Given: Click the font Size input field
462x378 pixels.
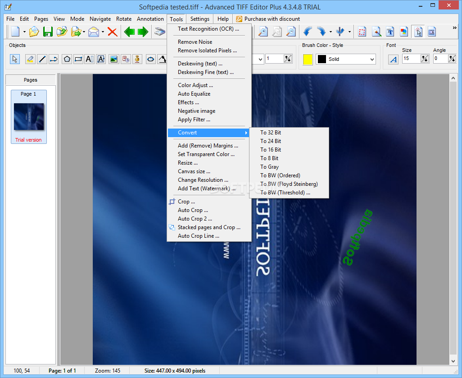Looking at the screenshot, I should (x=411, y=59).
